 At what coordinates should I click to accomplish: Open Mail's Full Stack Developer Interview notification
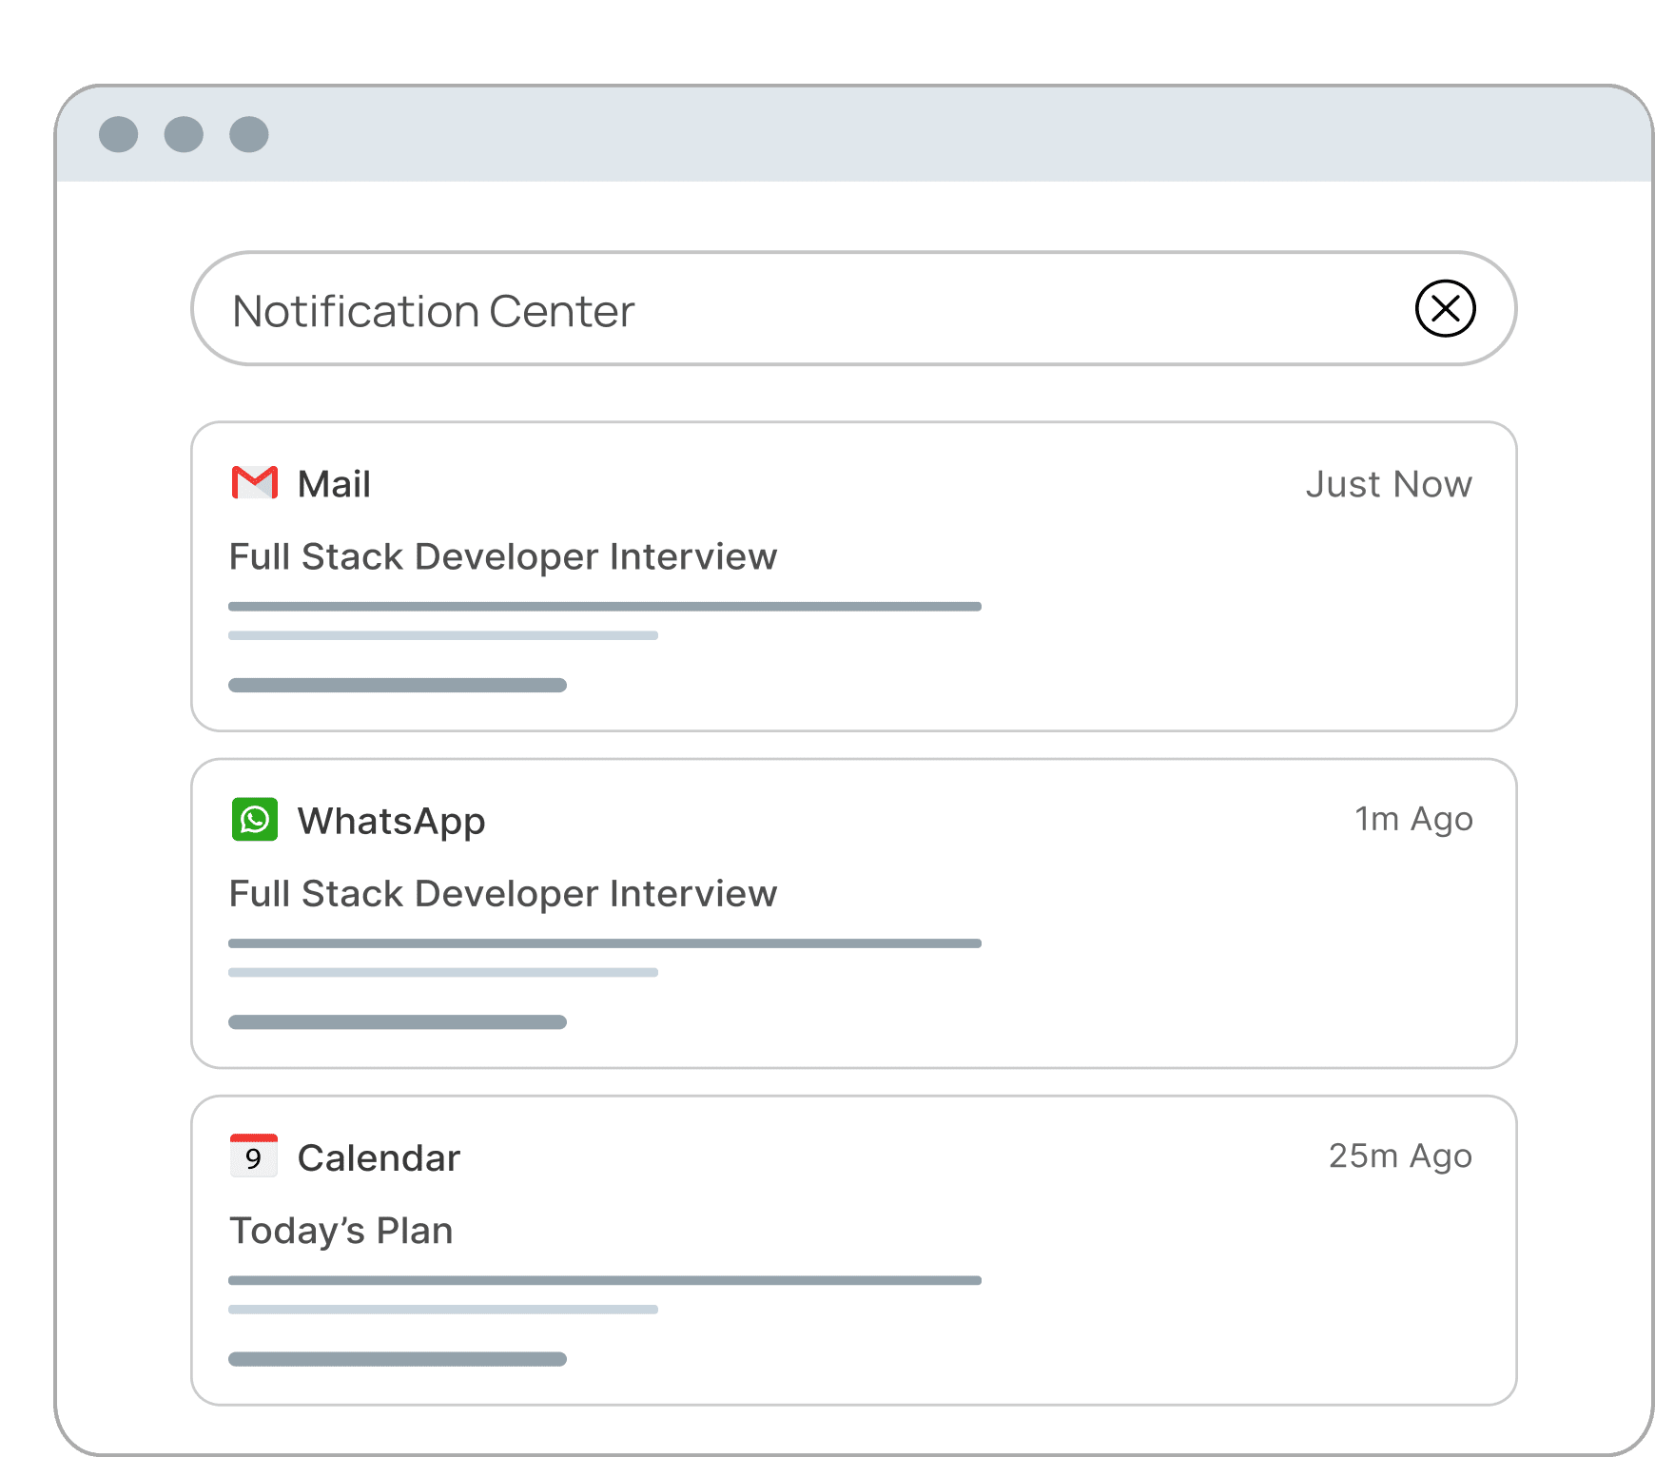503,556
